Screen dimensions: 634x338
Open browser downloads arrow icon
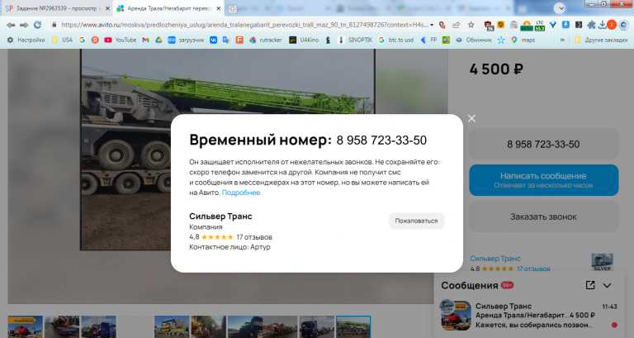[602, 25]
